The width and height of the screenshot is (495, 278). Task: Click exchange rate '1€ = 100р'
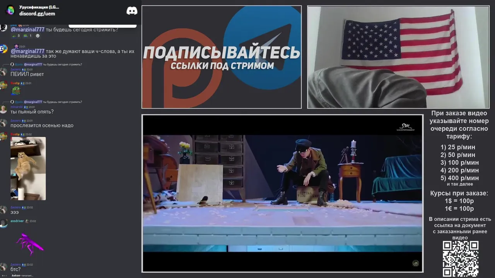(459, 208)
